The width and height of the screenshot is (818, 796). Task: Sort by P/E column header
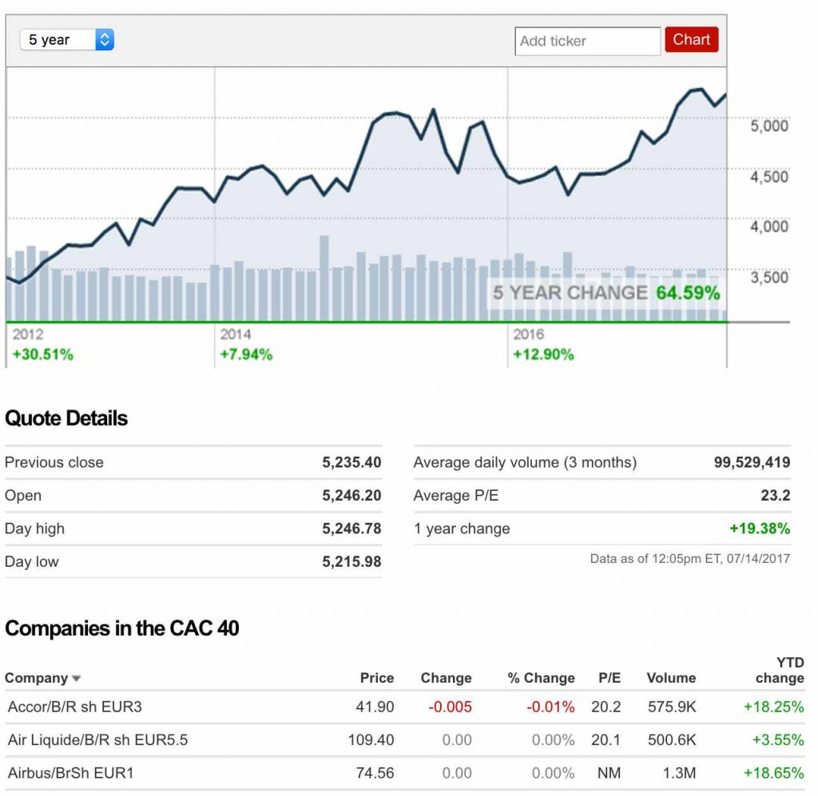point(610,678)
